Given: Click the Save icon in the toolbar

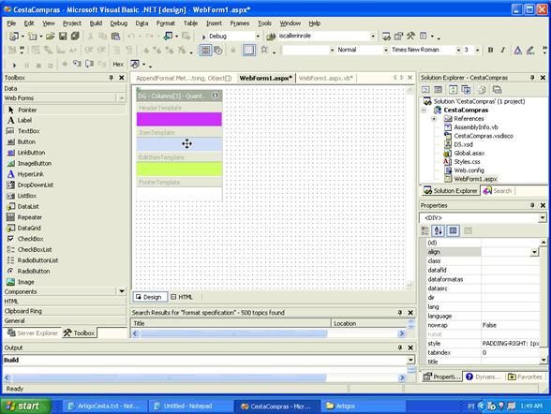Looking at the screenshot, I should coord(63,36).
